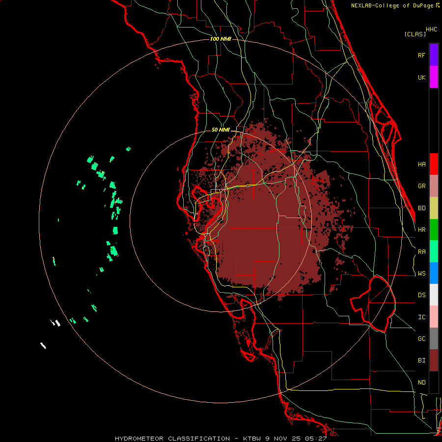Select the white DS legend swatch
The width and height of the screenshot is (442, 442).
coord(434,295)
